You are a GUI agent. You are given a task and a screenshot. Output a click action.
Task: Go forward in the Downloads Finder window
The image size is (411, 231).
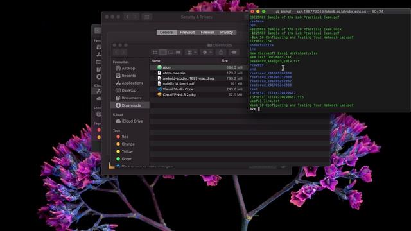pos(124,53)
